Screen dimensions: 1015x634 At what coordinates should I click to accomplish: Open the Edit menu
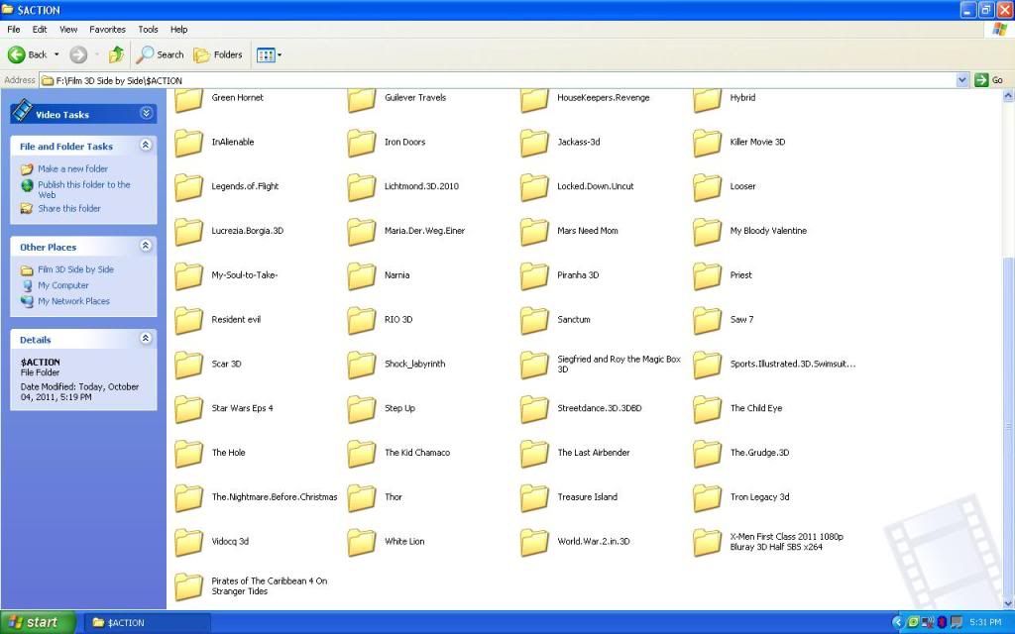(x=40, y=29)
